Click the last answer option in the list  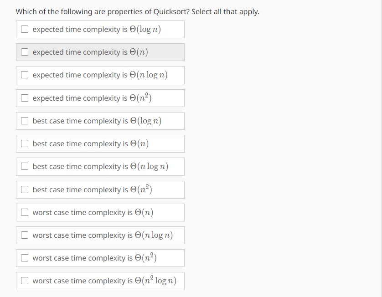100,281
